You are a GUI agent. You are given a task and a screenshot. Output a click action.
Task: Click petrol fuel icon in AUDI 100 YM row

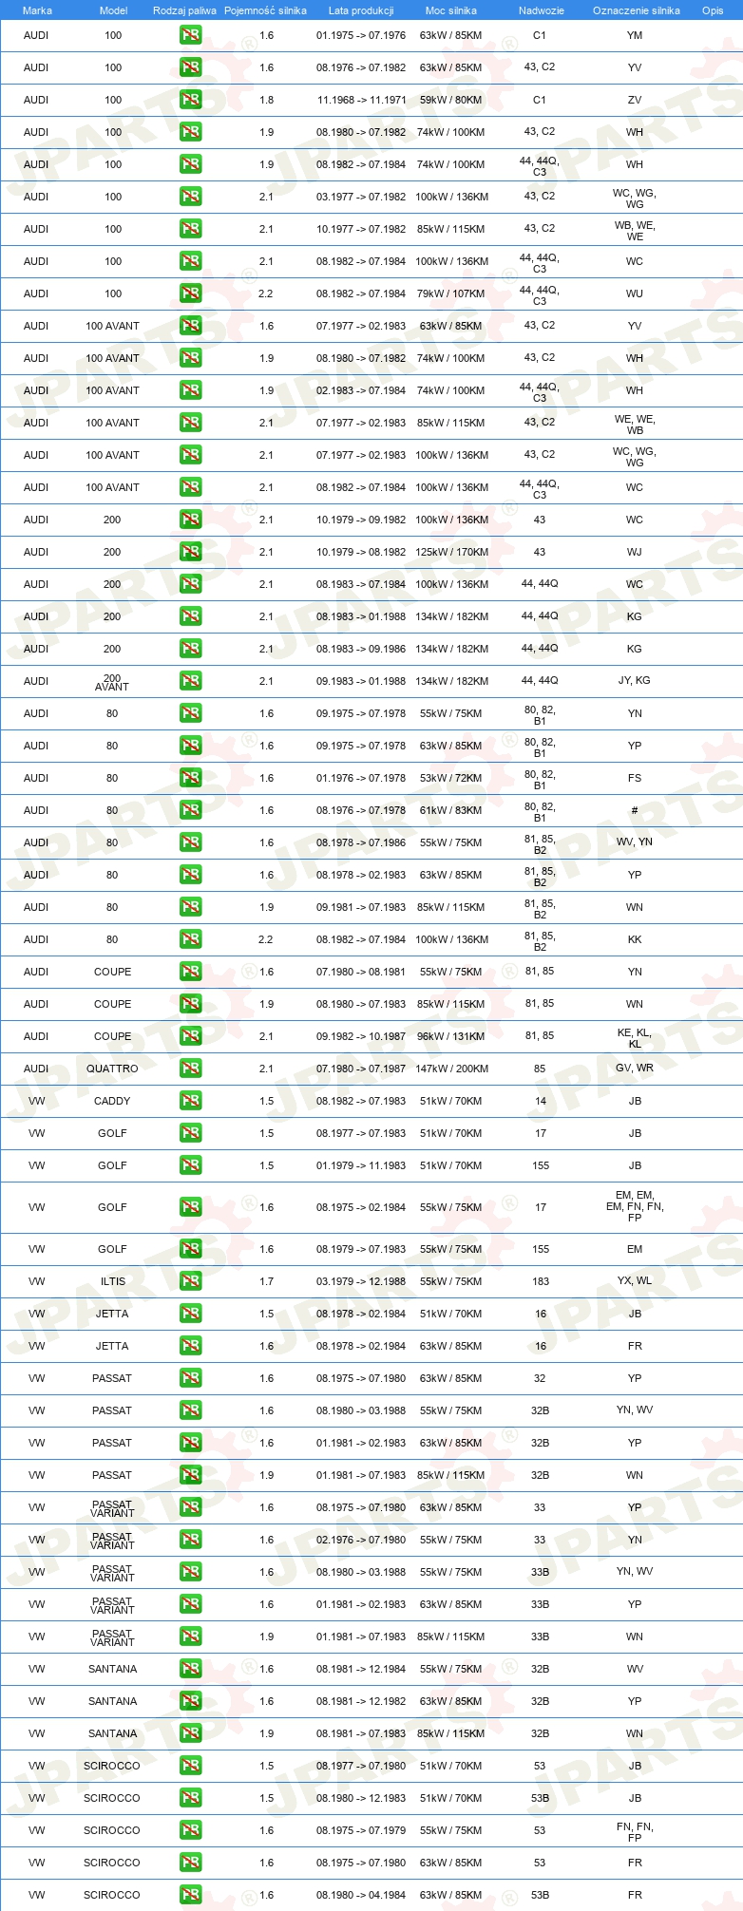point(190,35)
